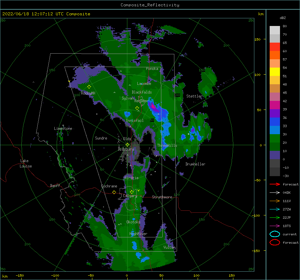Select the magenta 42-39 dBZ swatch
This screenshot has width=300, height=280.
click(275, 105)
